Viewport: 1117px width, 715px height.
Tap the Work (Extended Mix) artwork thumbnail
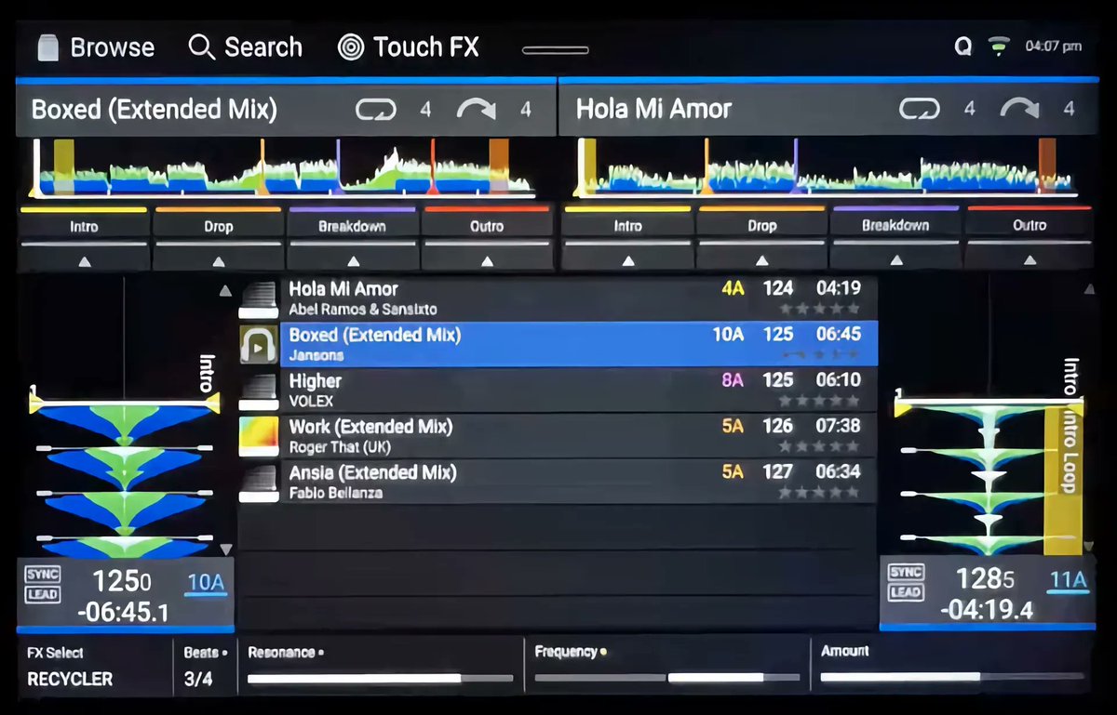(x=259, y=436)
